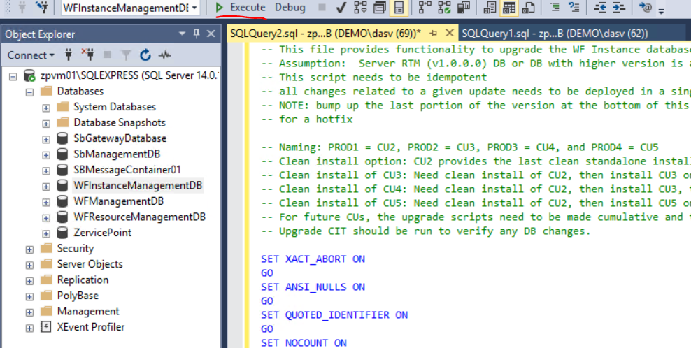Start the Debug command

[290, 8]
